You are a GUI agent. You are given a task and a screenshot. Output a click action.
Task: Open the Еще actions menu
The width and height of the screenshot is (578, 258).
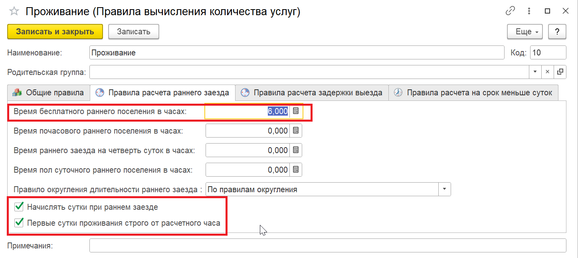pyautogui.click(x=525, y=32)
